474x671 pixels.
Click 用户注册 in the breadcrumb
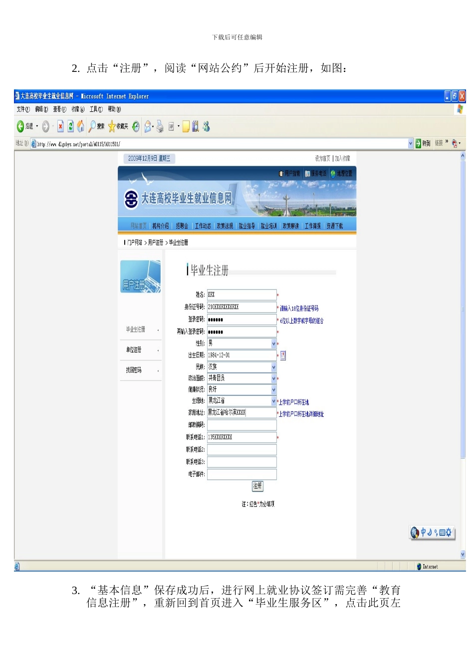pyautogui.click(x=156, y=243)
